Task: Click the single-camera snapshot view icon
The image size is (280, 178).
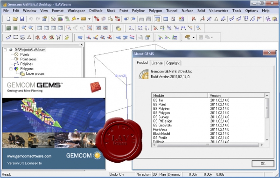Action: (98, 28)
